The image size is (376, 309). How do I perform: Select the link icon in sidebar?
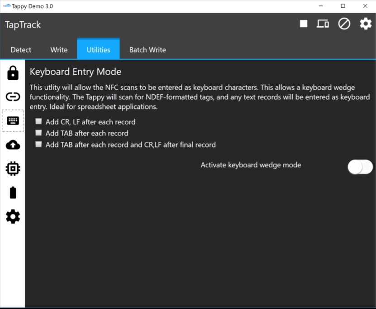(13, 97)
